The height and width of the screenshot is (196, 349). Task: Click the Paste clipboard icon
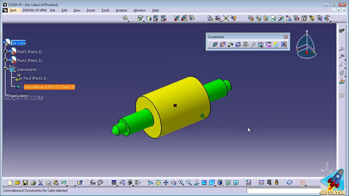pos(56,183)
